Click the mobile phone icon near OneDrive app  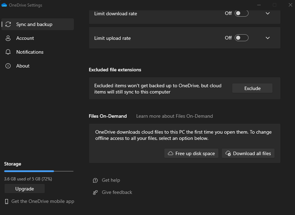coord(7,201)
